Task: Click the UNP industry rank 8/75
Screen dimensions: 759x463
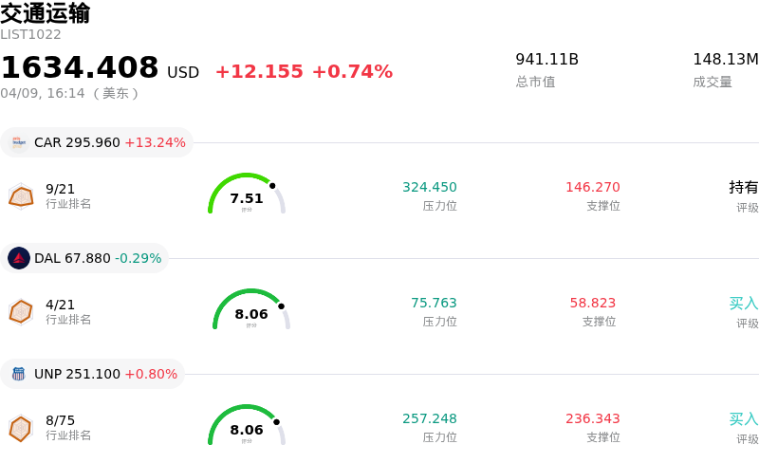Action: 61,419
